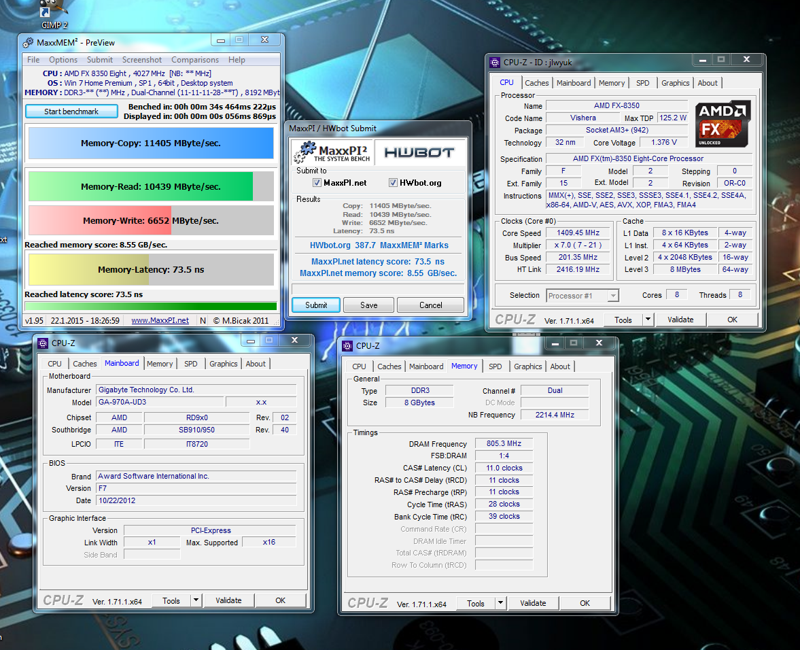
Task: Close the CPU-Z Memory window
Action: pos(599,343)
